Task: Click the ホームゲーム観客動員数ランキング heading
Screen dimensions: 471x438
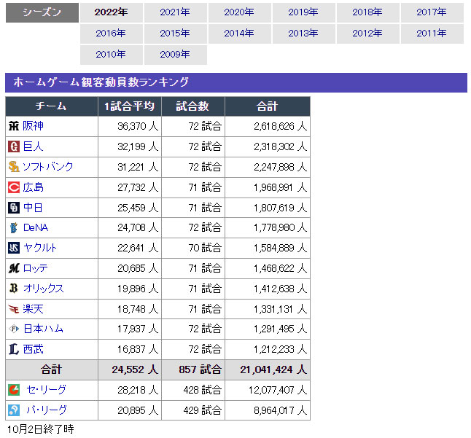Action: pos(101,82)
